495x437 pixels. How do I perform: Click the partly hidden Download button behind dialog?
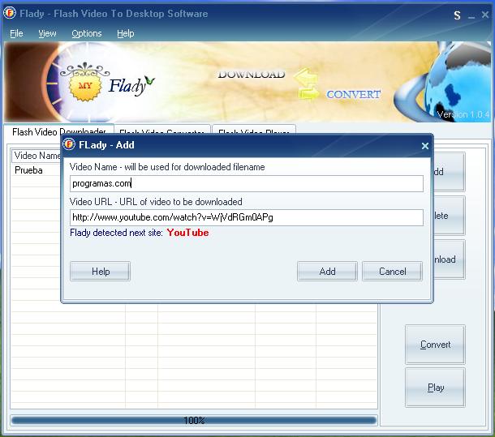click(x=449, y=259)
